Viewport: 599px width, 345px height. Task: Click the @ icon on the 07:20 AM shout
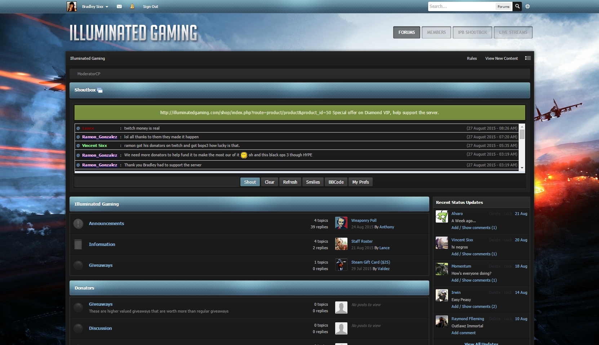pyautogui.click(x=78, y=137)
